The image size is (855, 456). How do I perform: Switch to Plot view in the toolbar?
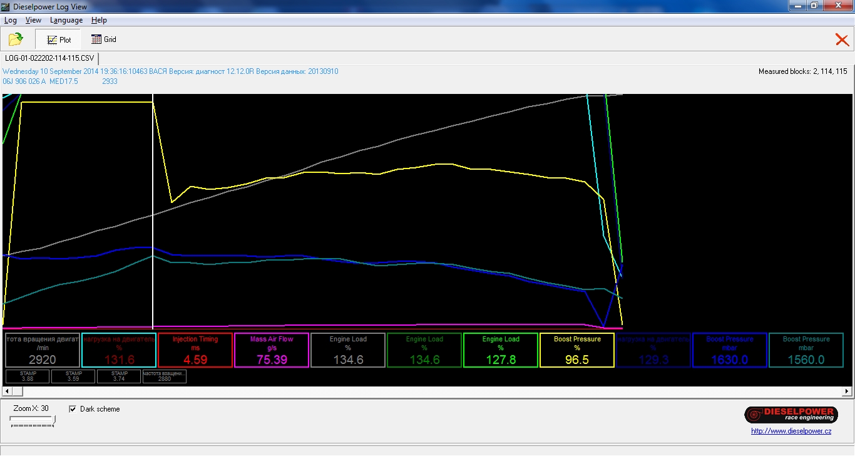pos(59,39)
